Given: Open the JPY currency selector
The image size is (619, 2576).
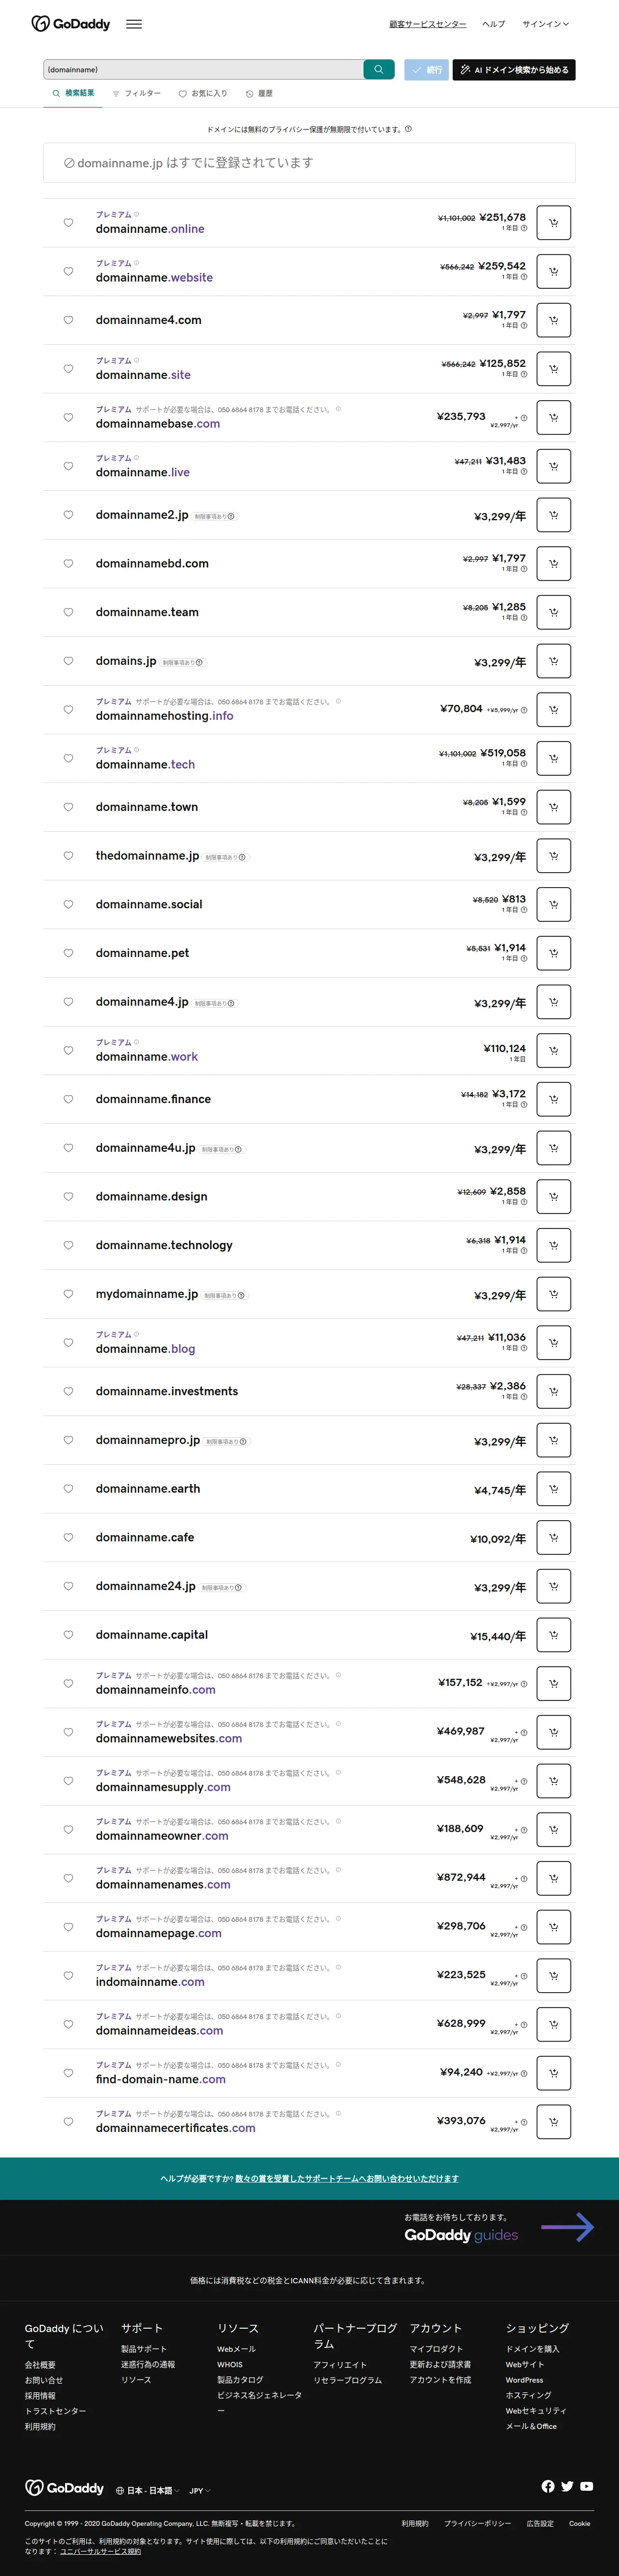Looking at the screenshot, I should tap(200, 2490).
